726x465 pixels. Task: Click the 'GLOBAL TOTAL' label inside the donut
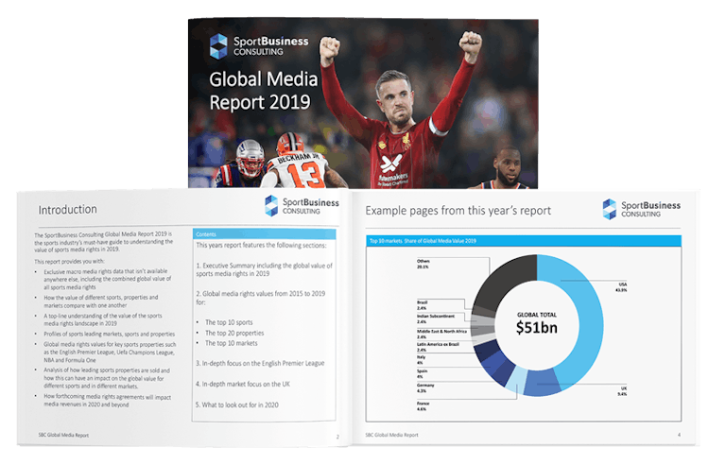tap(537, 315)
